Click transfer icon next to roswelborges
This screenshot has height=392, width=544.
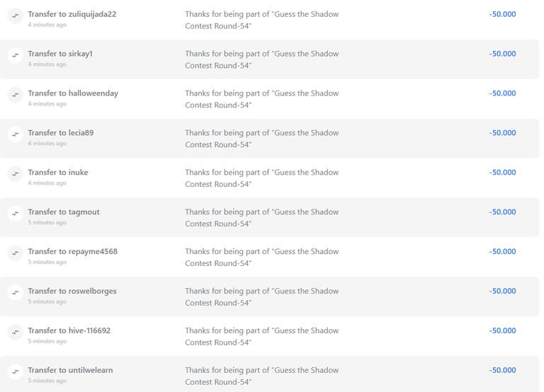point(16,292)
